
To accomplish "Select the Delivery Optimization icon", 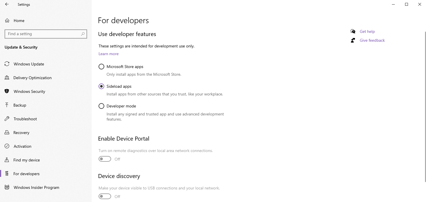I will coord(7,78).
